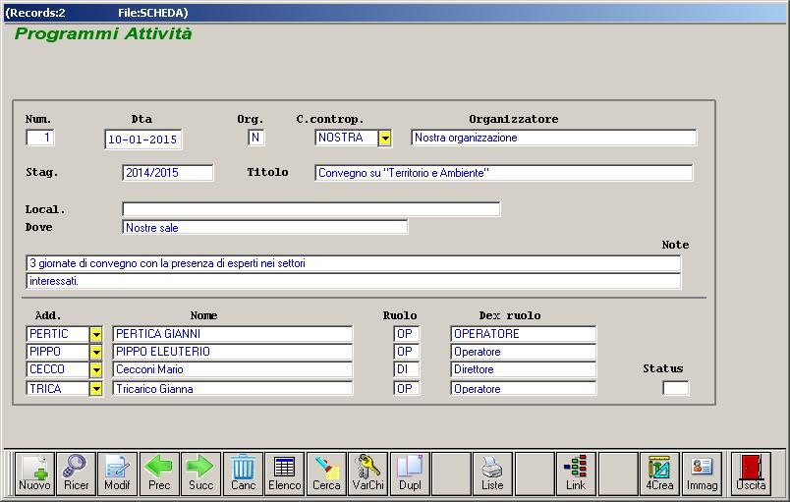Click the Nome field Cecconi Mario
This screenshot has height=502, width=790.
click(x=232, y=369)
